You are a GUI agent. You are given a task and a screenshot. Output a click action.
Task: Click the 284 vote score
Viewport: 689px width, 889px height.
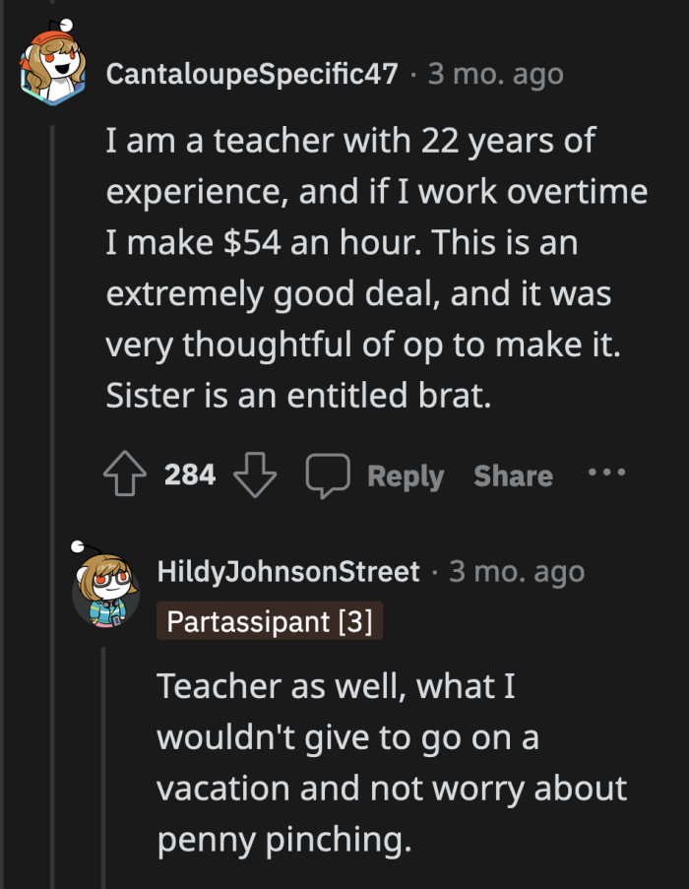click(190, 476)
